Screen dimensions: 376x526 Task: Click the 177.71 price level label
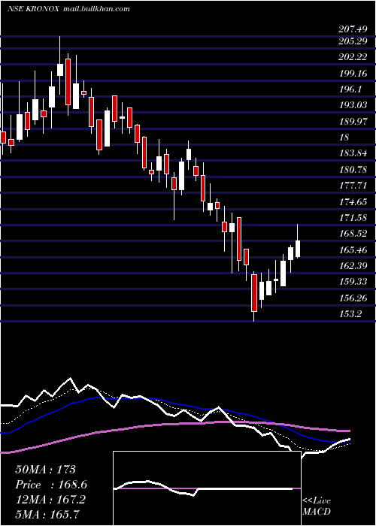click(x=353, y=186)
